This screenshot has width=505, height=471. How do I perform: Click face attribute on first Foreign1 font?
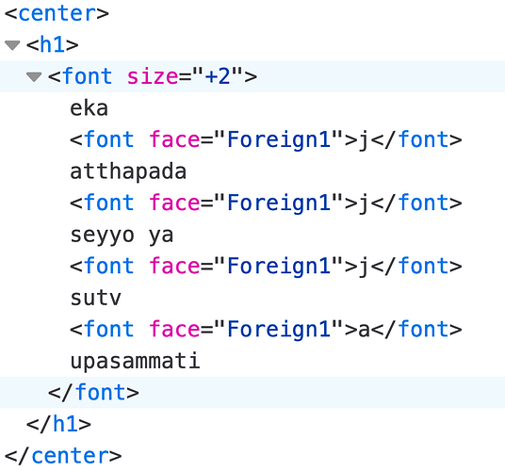coord(174,139)
